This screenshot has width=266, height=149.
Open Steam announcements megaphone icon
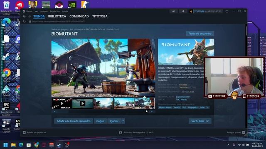coord(174,11)
